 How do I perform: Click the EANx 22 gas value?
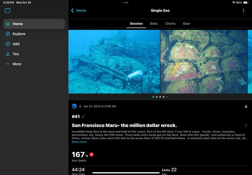169,170
